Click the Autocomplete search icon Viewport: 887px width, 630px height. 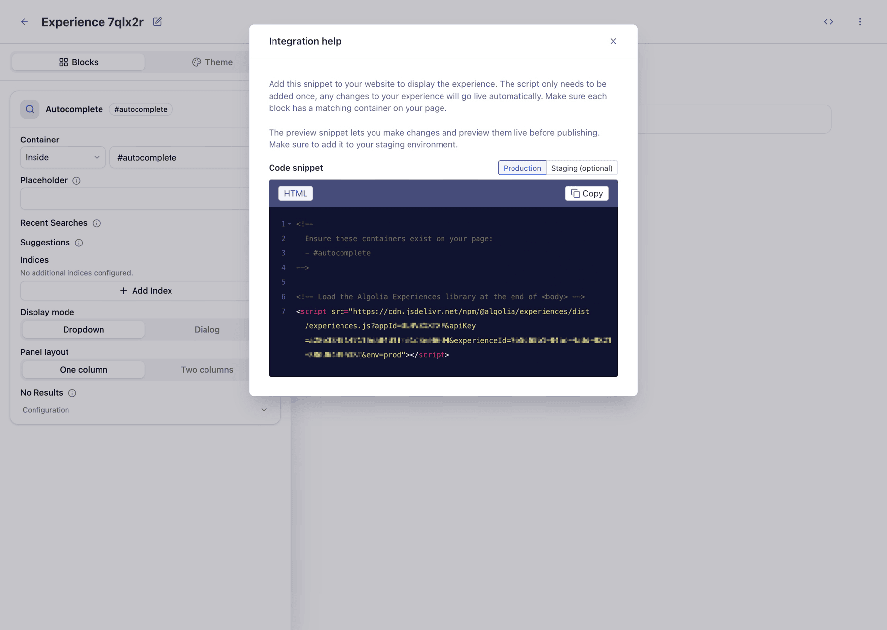coord(30,109)
